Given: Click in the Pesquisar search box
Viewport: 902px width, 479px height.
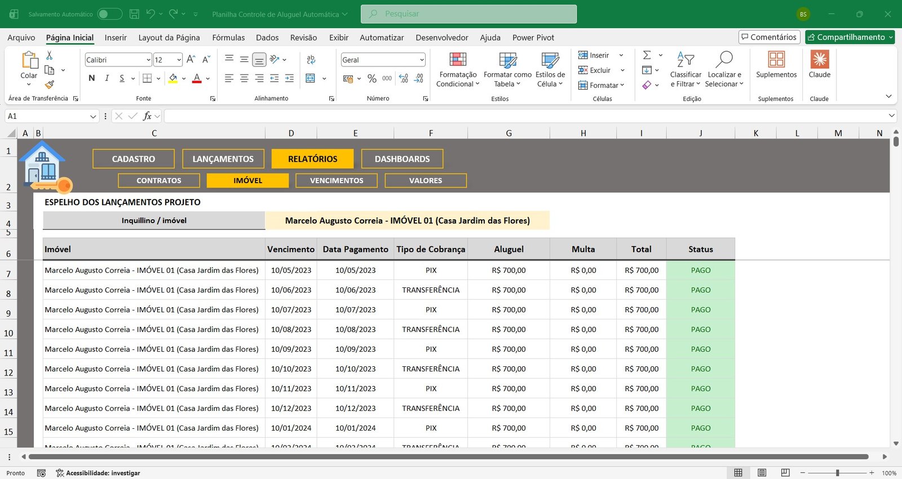Looking at the screenshot, I should point(468,14).
